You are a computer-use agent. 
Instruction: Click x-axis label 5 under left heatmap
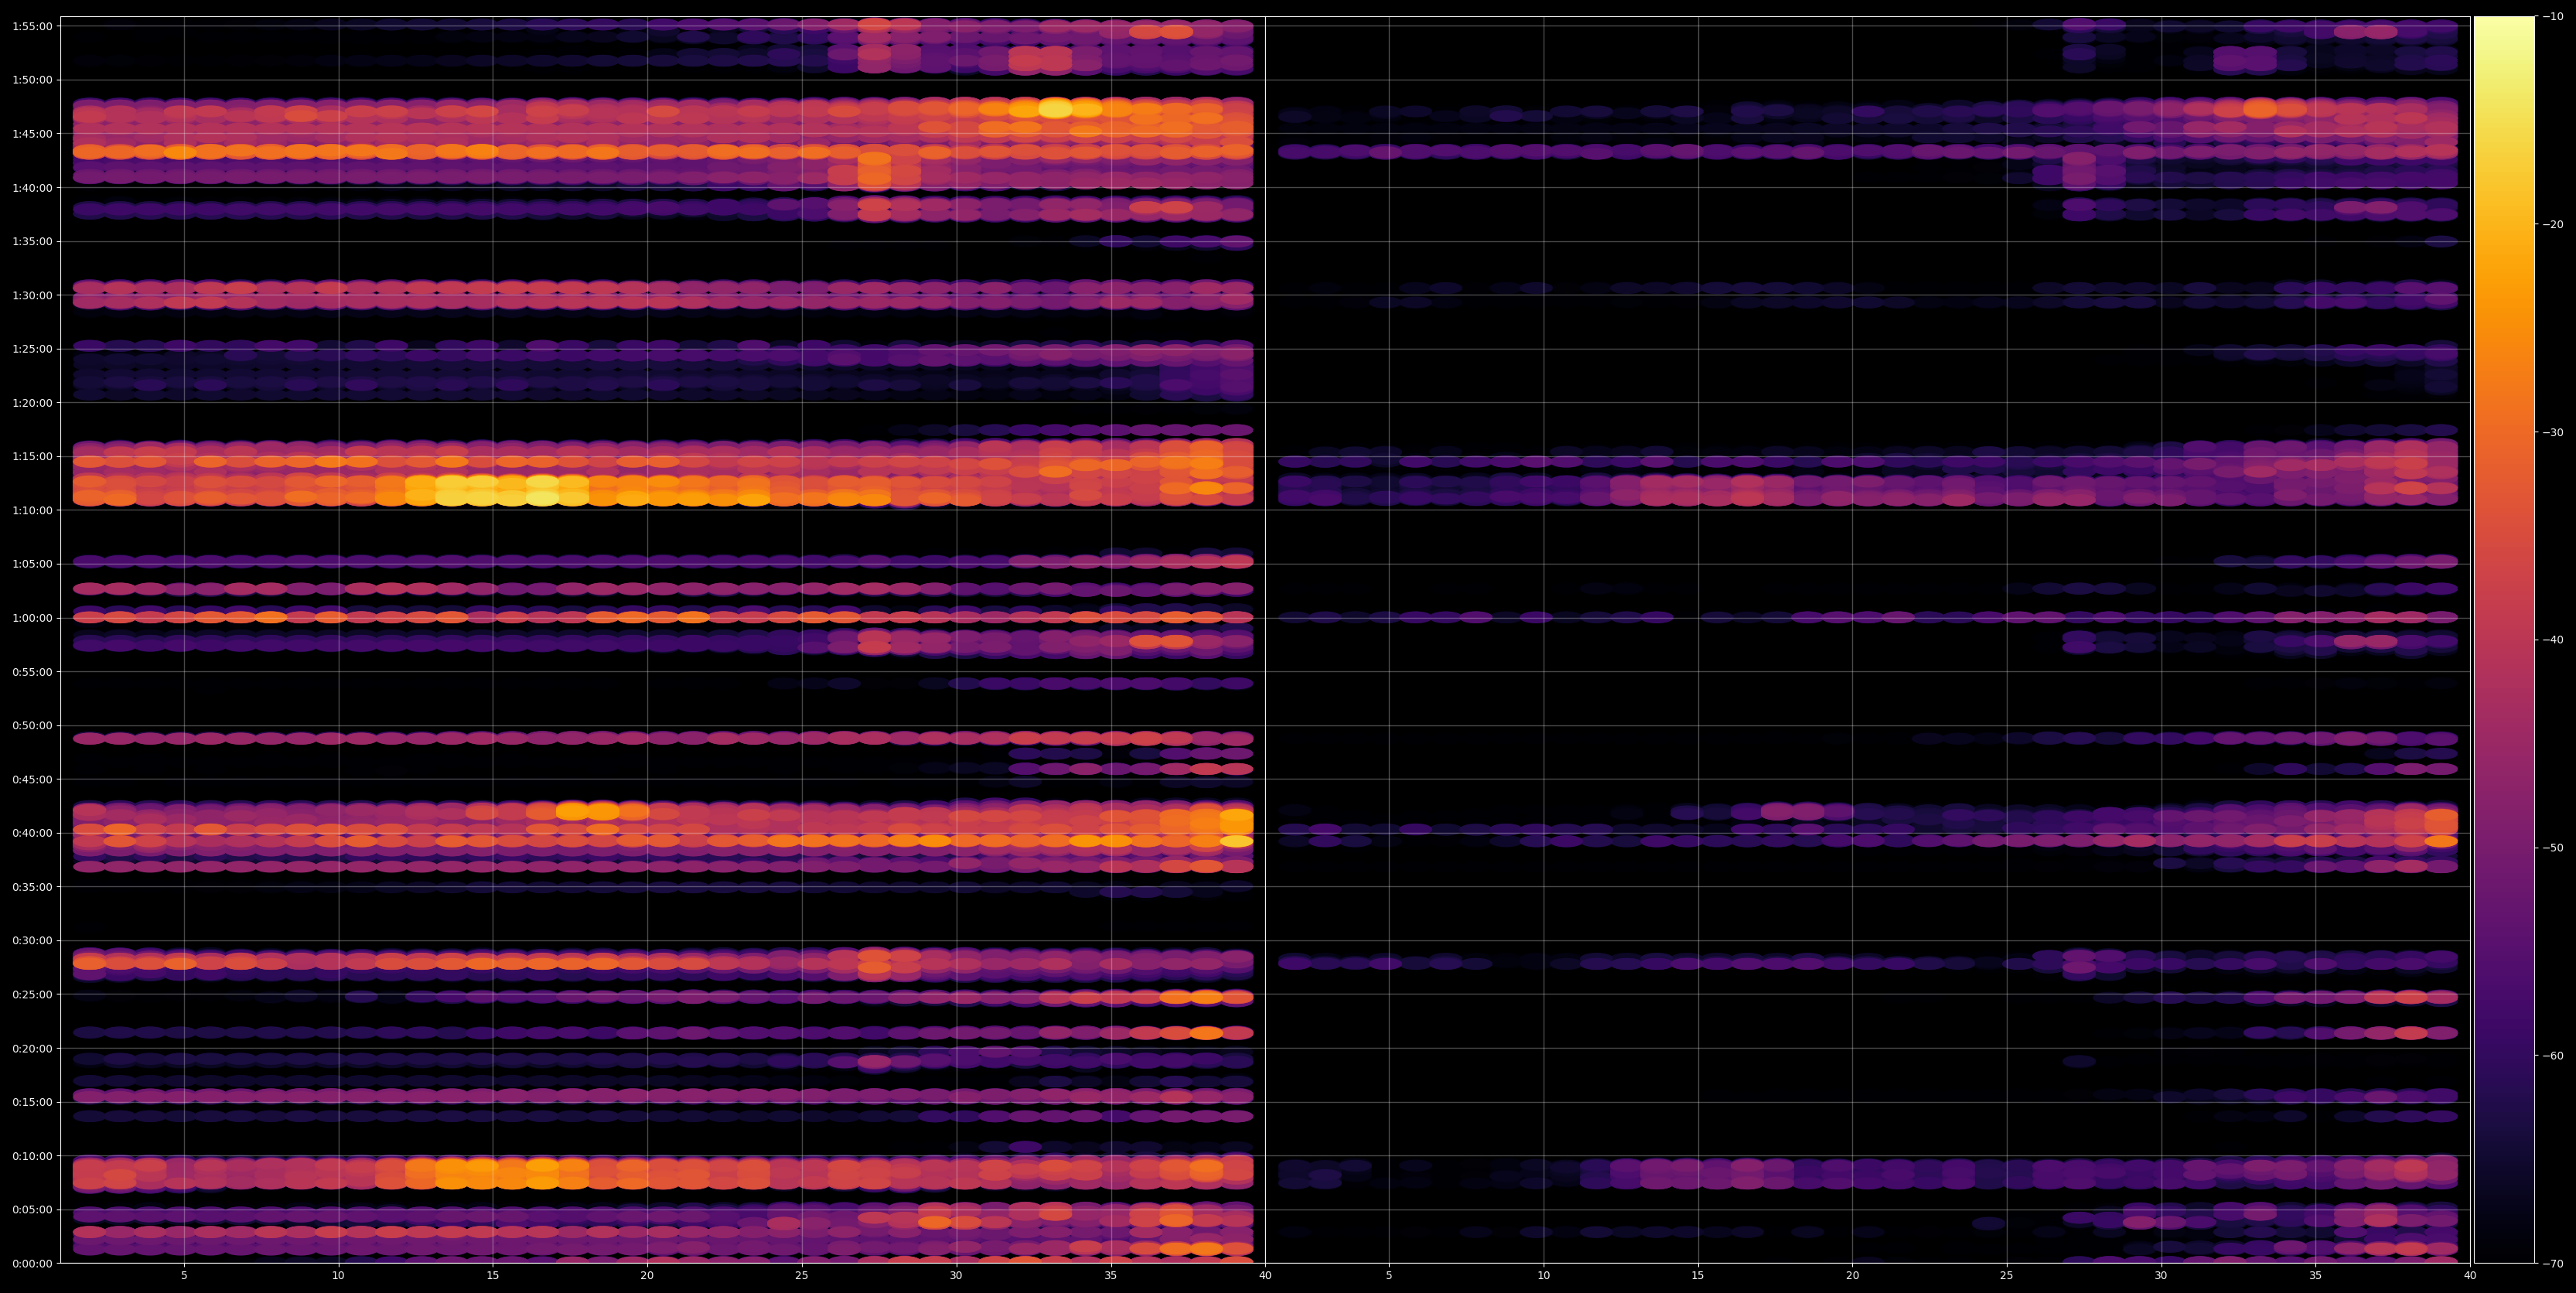tap(184, 1276)
